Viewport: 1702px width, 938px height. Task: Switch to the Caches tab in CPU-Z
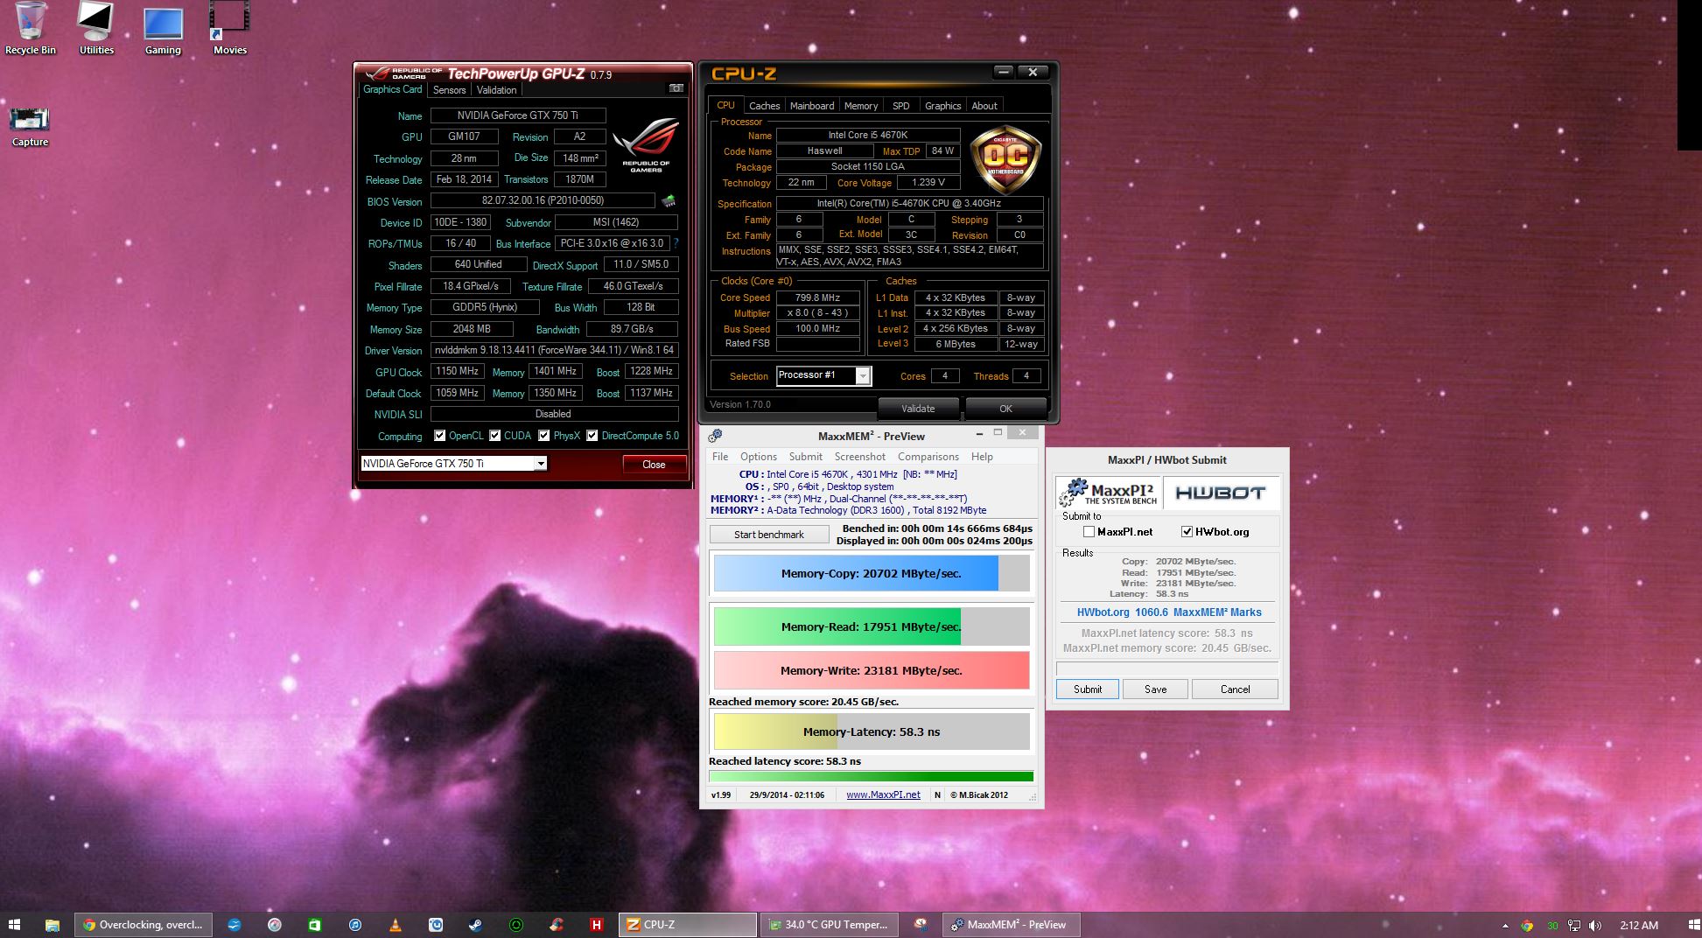[x=764, y=106]
